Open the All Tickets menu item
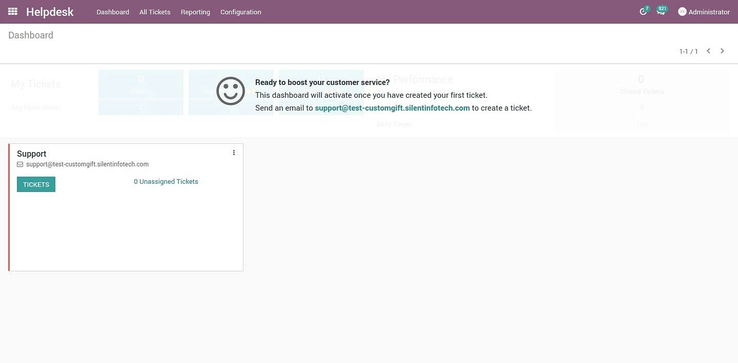Image resolution: width=738 pixels, height=363 pixels. click(155, 12)
